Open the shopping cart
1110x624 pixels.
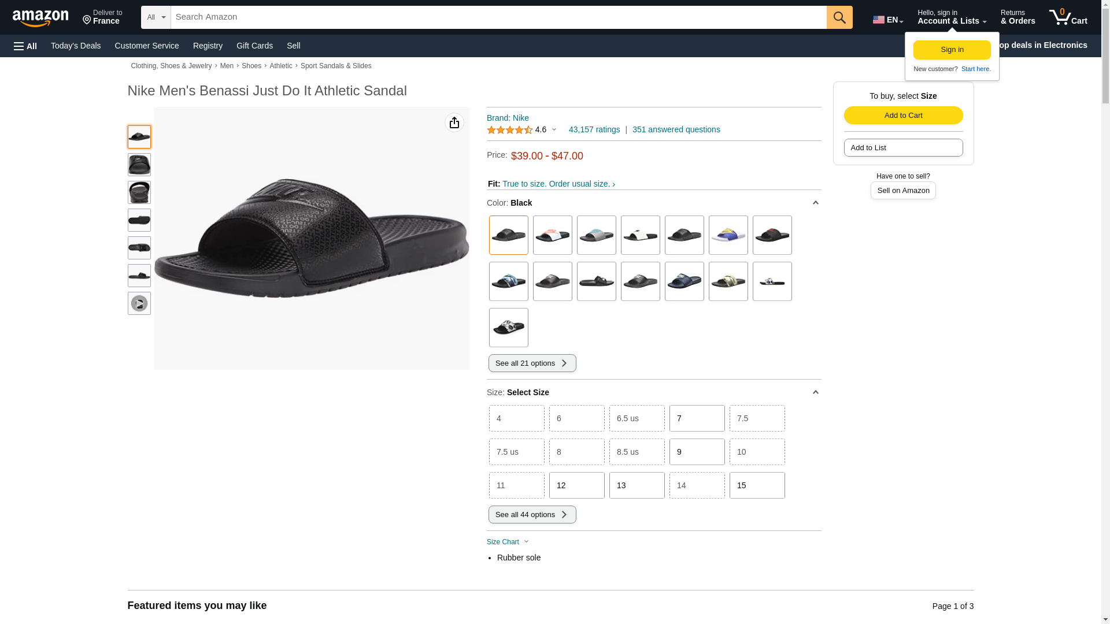tap(1068, 17)
